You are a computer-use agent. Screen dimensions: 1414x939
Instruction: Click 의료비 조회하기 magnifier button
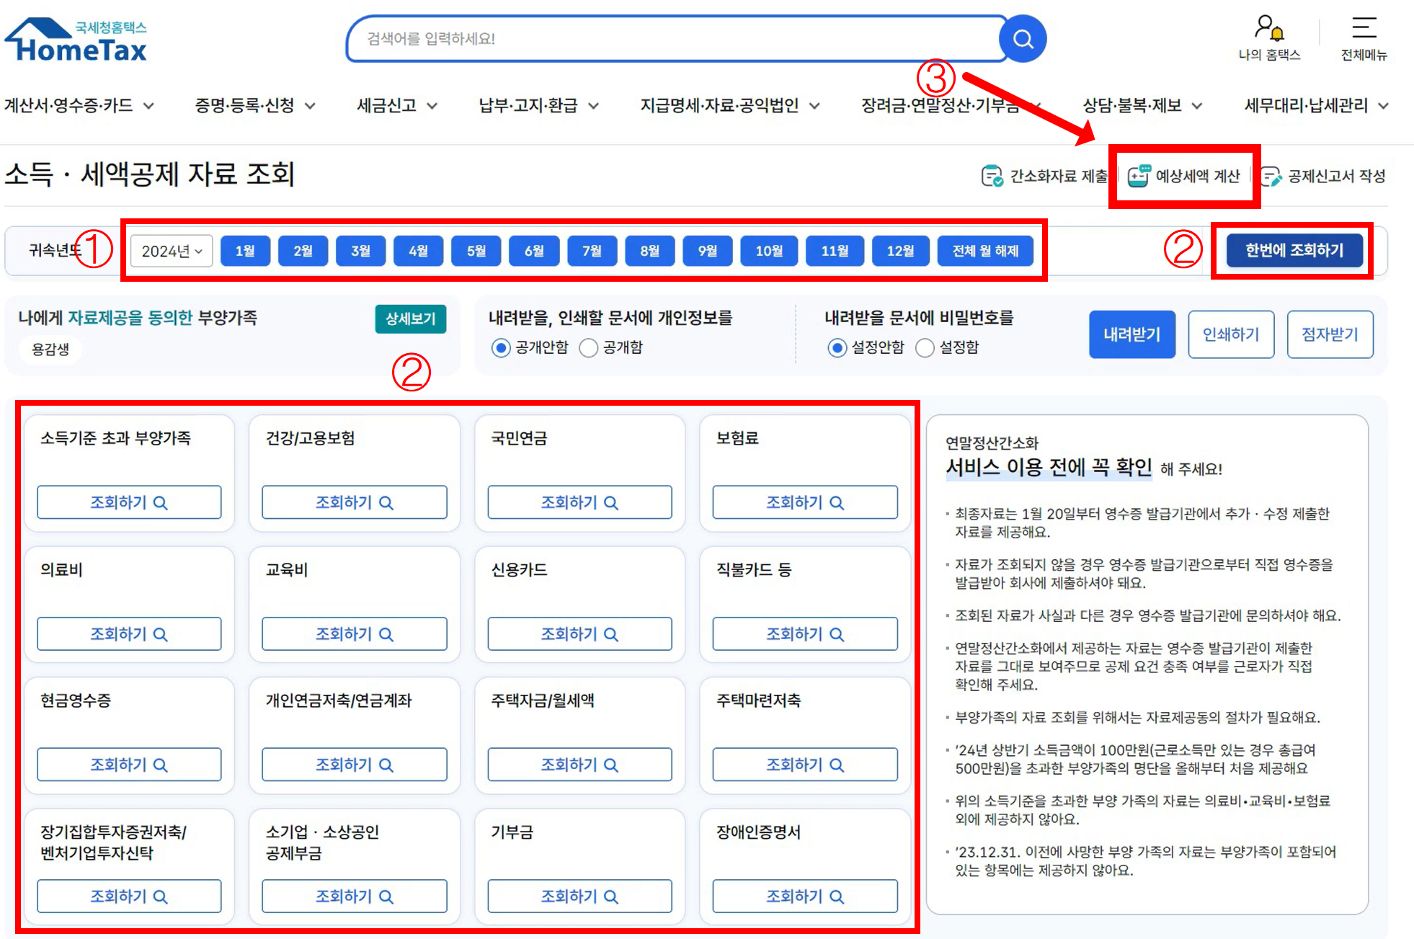[x=129, y=634]
